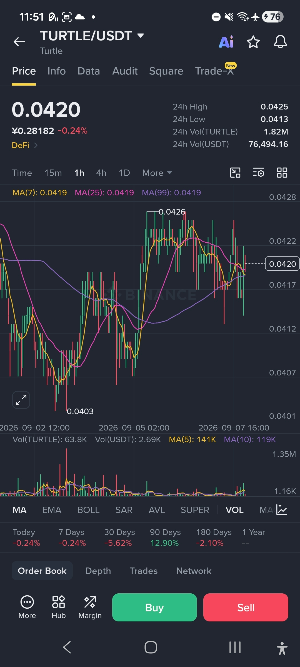Tap the red Sell button
300x667 pixels.
[246, 607]
